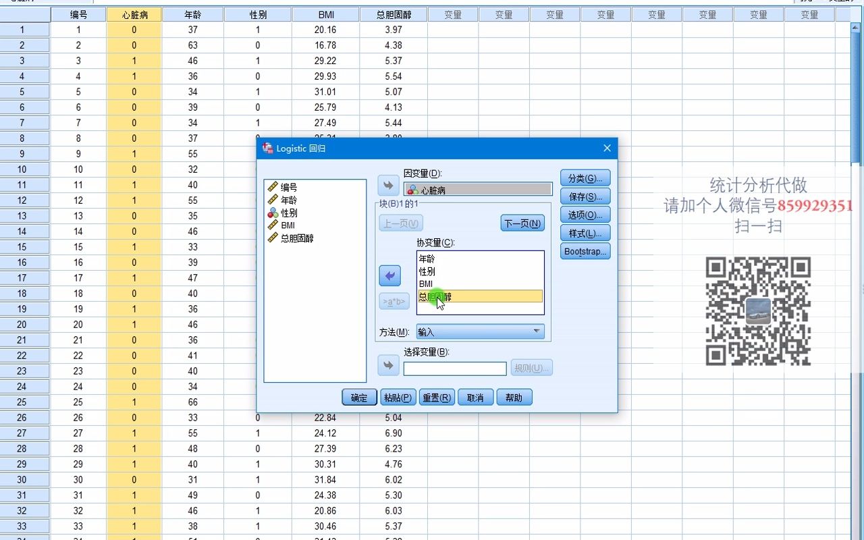
Task: Open the 分类 dialog button
Action: (x=585, y=178)
